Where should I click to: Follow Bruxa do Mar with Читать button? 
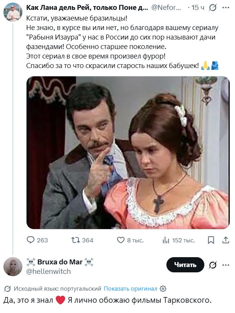point(185,265)
